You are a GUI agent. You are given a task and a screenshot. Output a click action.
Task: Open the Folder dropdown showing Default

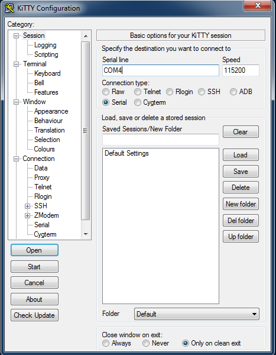tap(197, 314)
